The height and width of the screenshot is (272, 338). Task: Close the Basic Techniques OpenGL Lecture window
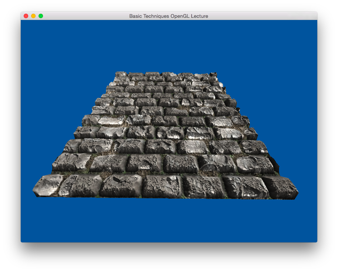(x=26, y=16)
